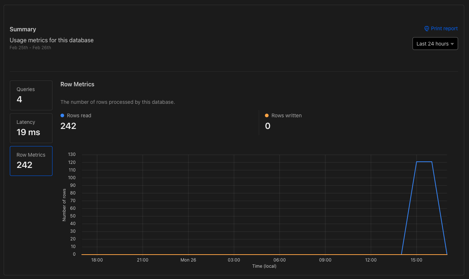This screenshot has height=279, width=469.
Task: Click the Feb 25th - Feb 26th date range
Action: [30, 47]
